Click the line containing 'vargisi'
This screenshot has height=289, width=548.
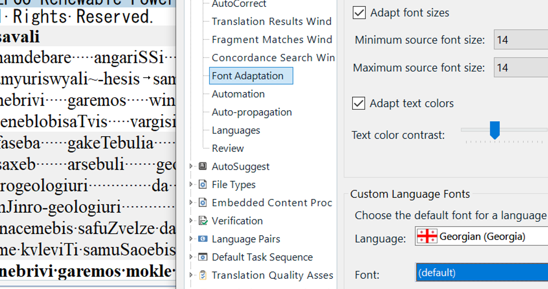88,121
